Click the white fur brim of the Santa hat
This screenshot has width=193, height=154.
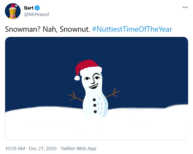coord(91,70)
